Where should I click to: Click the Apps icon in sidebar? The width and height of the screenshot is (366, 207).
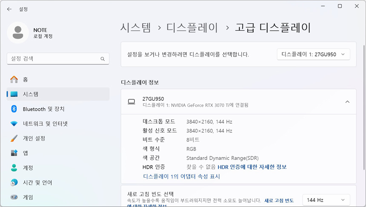(x=14, y=153)
